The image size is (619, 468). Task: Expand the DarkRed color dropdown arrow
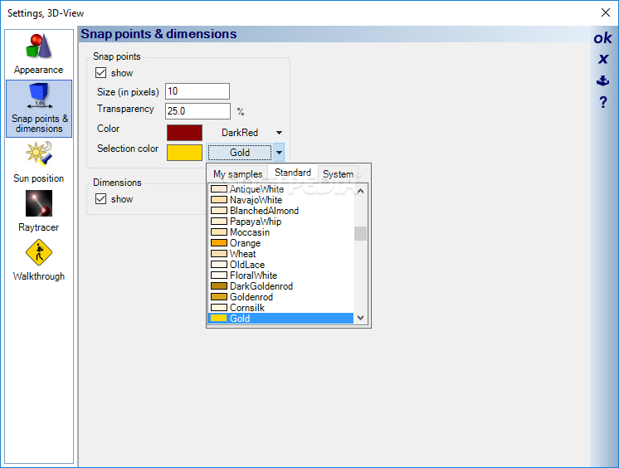pyautogui.click(x=279, y=133)
